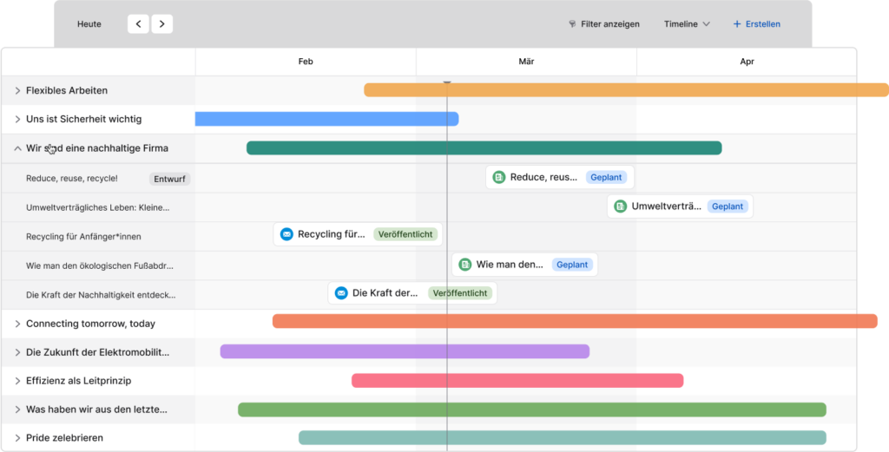
Task: Click the purple Zukunft der Elektromobilität bar
Action: point(405,351)
